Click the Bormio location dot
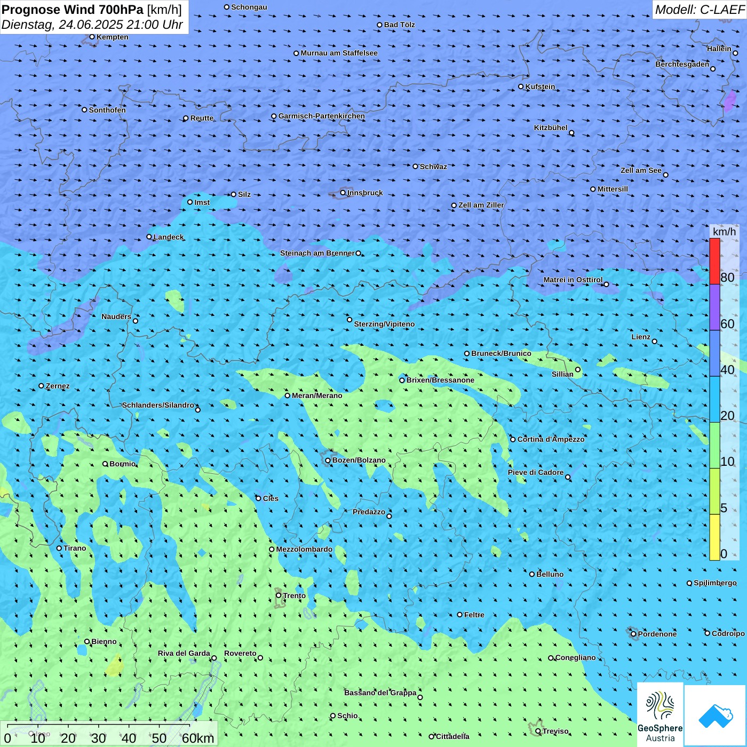747x747 pixels. pyautogui.click(x=105, y=464)
